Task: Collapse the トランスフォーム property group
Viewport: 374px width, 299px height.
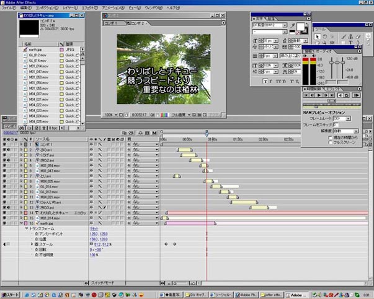Action: 27,228
